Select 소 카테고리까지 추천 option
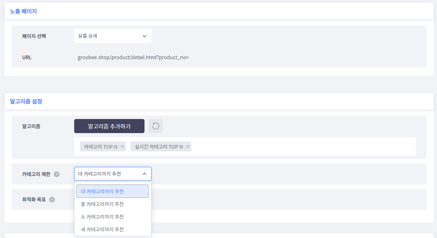Image resolution: width=437 pixels, height=238 pixels. (x=113, y=217)
